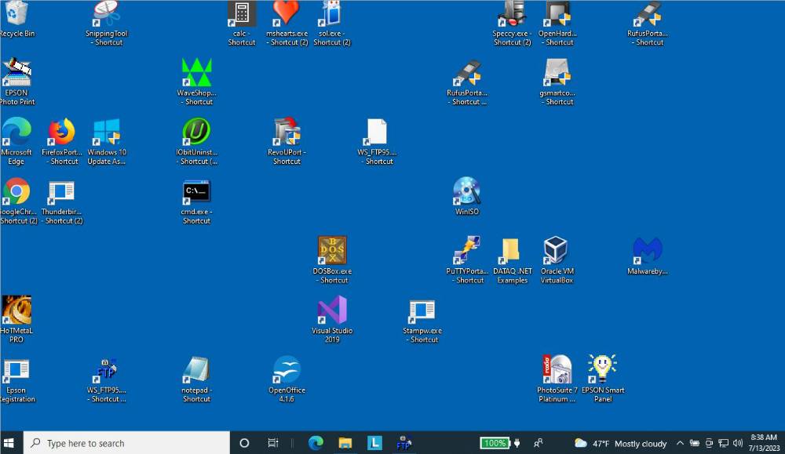
Task: Select the SnippingTool shortcut icon
Action: tap(106, 23)
